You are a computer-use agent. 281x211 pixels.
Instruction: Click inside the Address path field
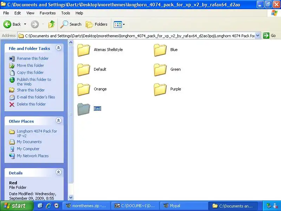[136, 36]
